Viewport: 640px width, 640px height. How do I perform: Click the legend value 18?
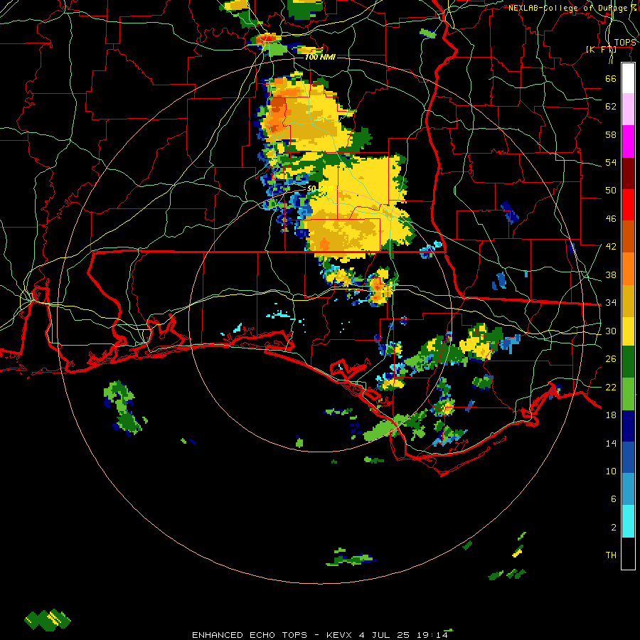(x=611, y=415)
